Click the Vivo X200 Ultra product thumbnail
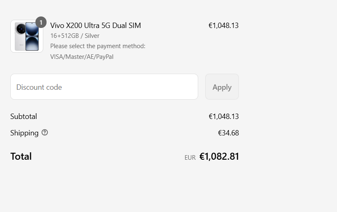337x212 pixels. pyautogui.click(x=26, y=37)
